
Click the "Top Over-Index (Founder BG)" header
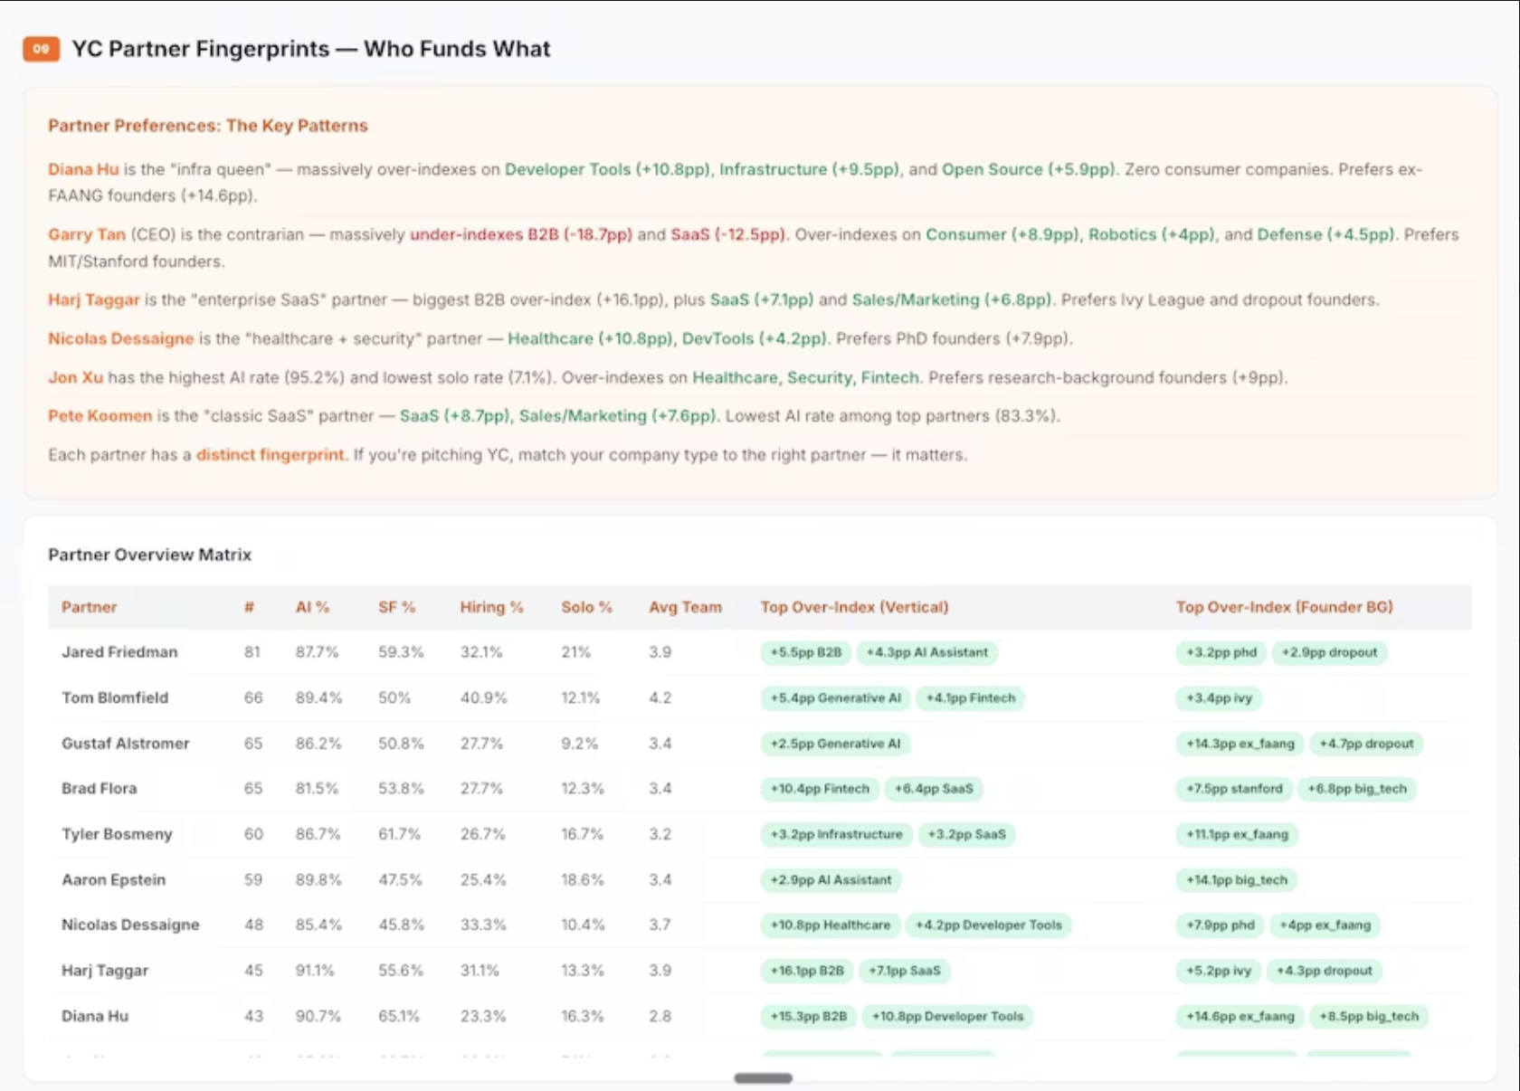pos(1284,607)
